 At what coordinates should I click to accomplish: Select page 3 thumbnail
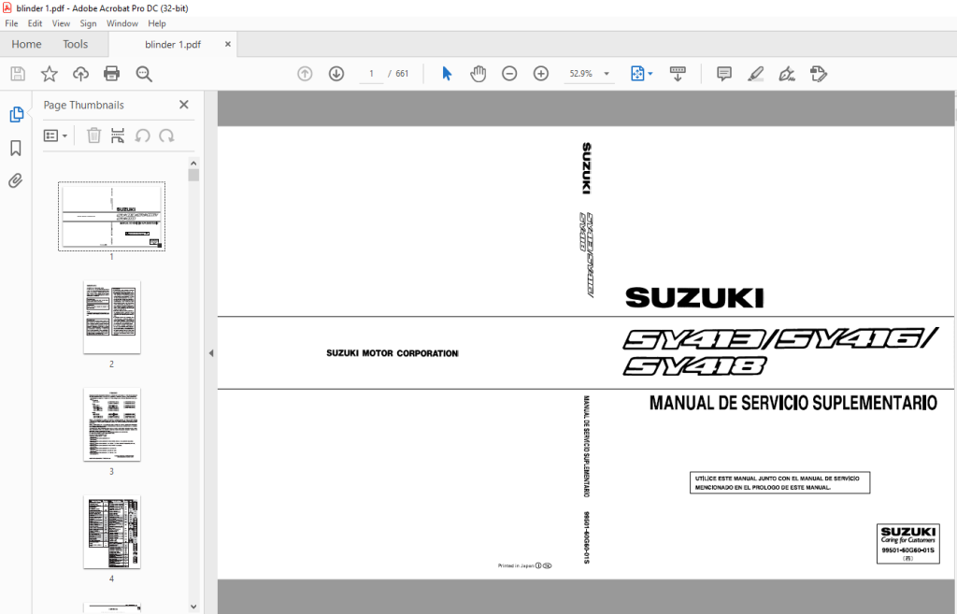[x=112, y=424]
